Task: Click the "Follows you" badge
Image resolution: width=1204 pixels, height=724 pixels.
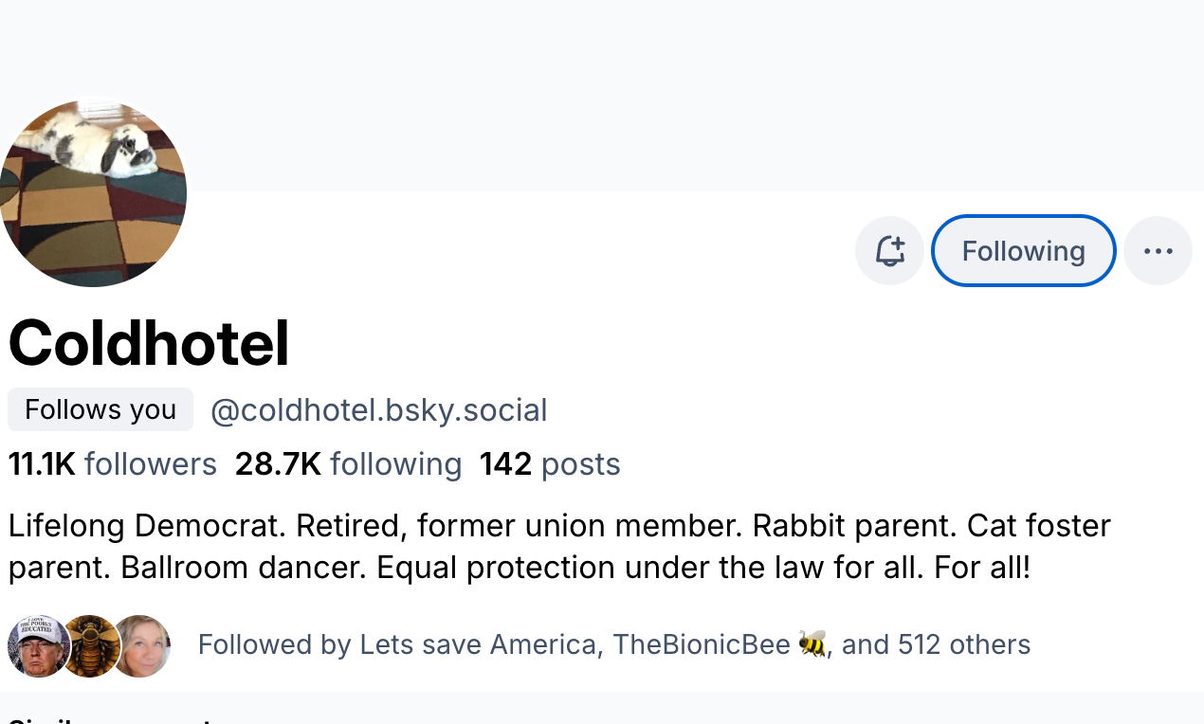Action: pyautogui.click(x=100, y=409)
